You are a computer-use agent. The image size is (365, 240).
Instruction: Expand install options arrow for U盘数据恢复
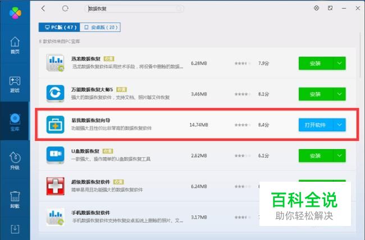click(x=339, y=156)
